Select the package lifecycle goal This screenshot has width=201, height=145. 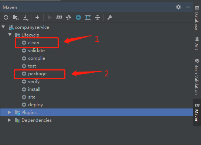37,74
